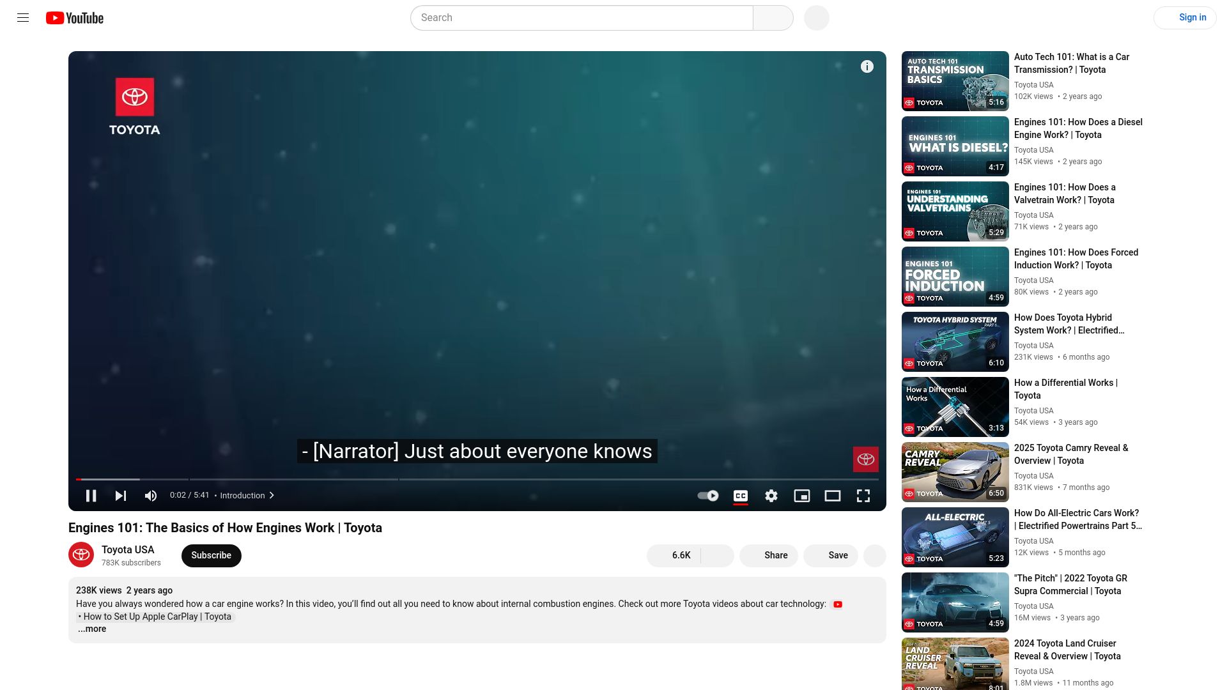
Task: Seek using the video progress bar
Action: click(477, 479)
